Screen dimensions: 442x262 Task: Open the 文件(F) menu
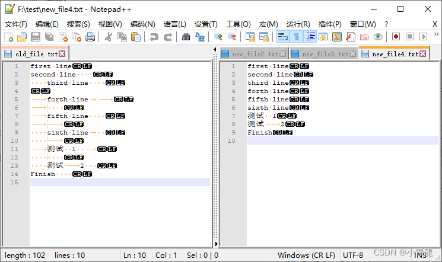pos(16,24)
